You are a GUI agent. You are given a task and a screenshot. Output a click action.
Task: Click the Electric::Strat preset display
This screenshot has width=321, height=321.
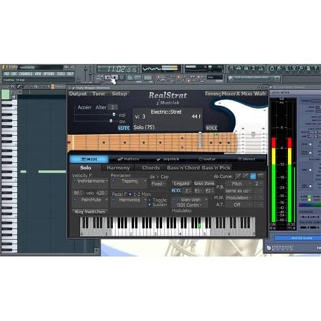(x=166, y=112)
